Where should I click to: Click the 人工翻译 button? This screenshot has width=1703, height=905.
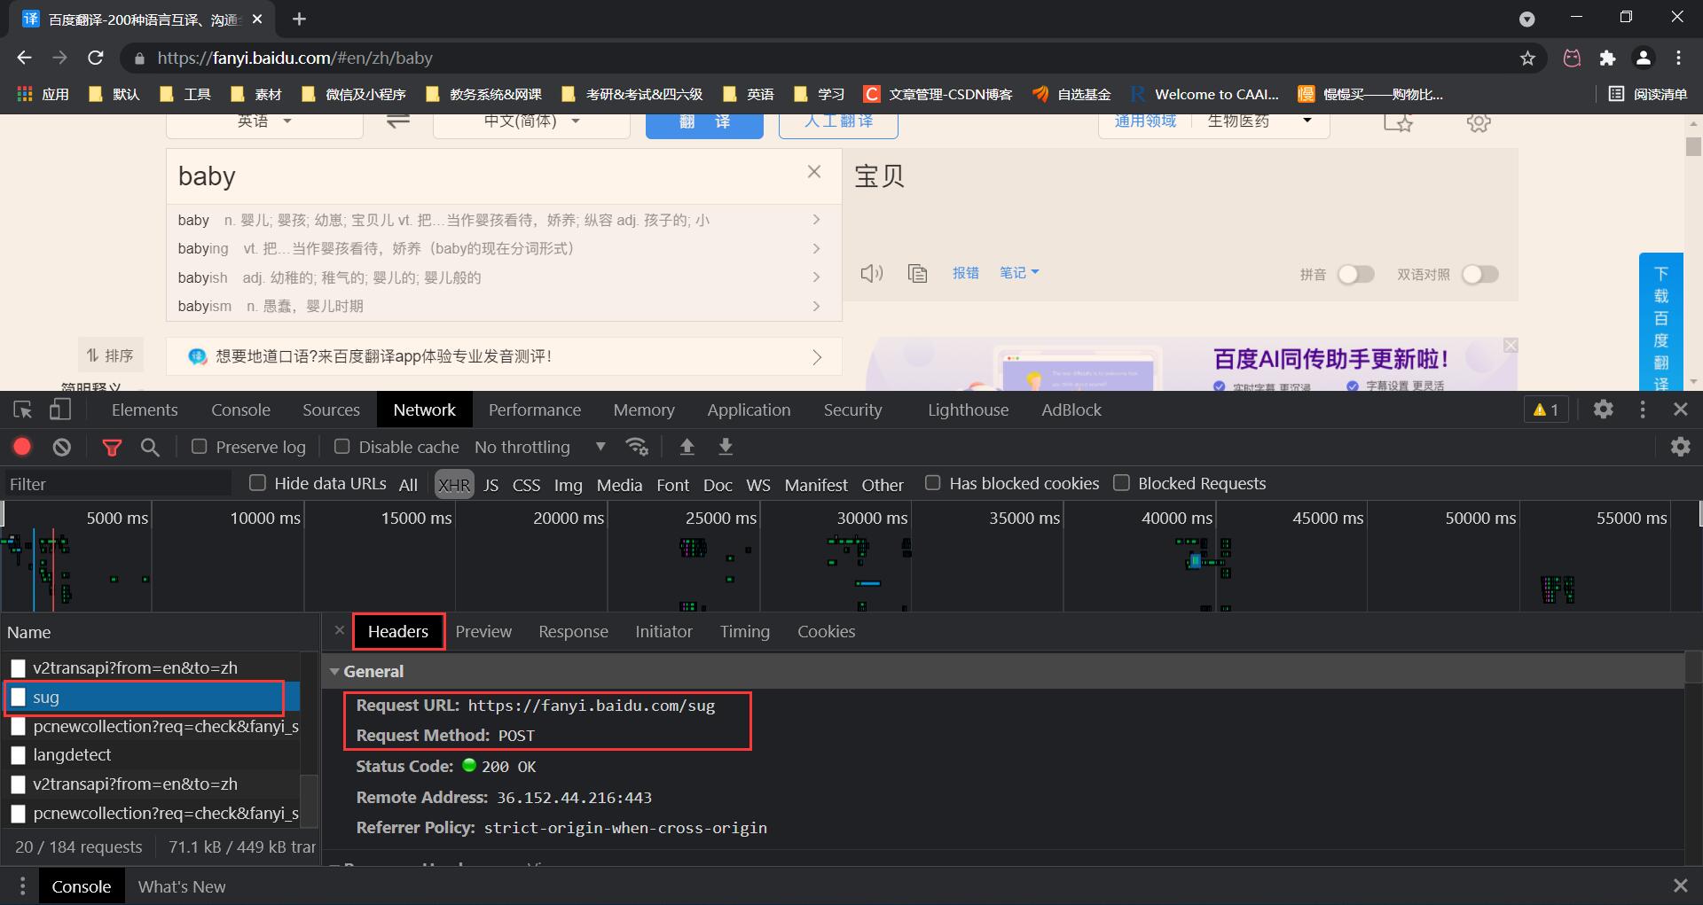coord(838,124)
